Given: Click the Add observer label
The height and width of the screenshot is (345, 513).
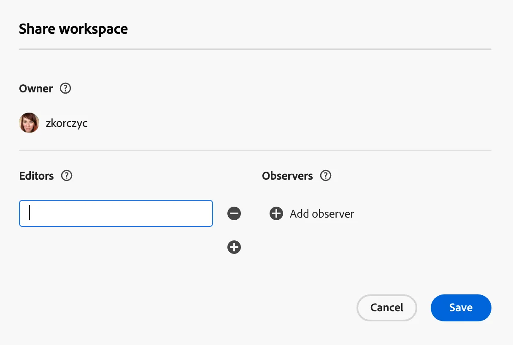Looking at the screenshot, I should click(x=322, y=214).
